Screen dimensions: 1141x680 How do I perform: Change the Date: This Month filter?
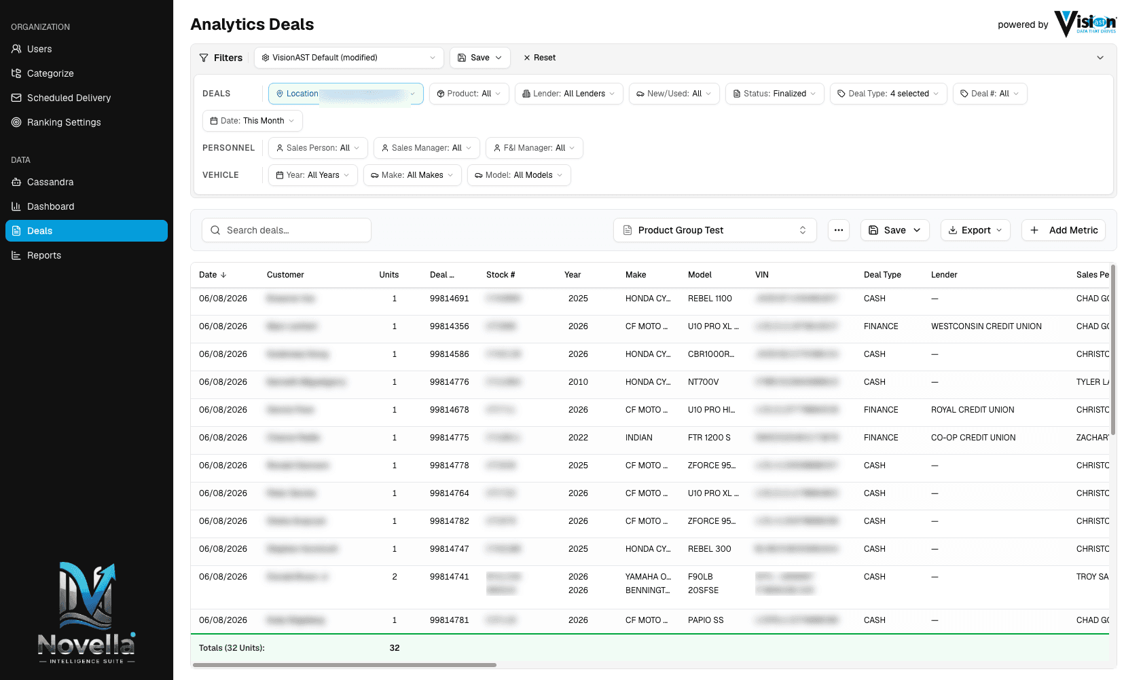point(252,121)
